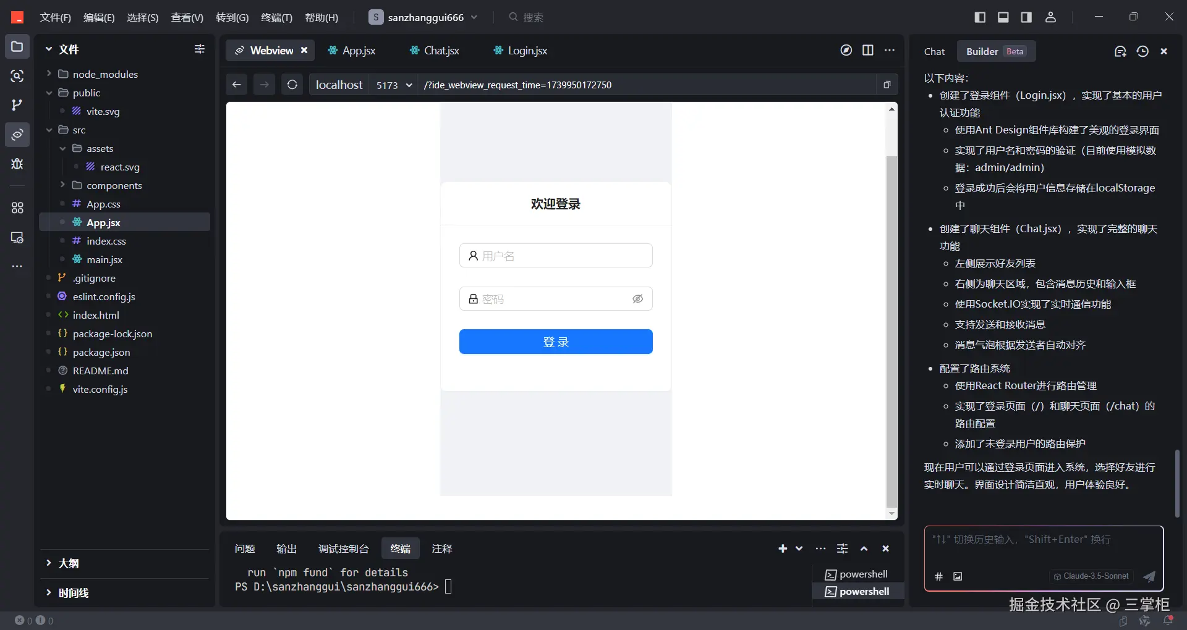The image size is (1187, 630).
Task: Start a new chat session icon
Action: pyautogui.click(x=1120, y=51)
